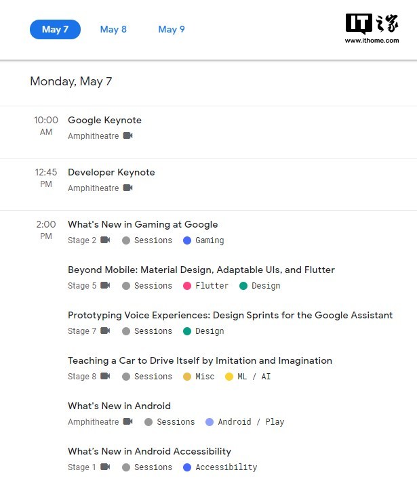The width and height of the screenshot is (417, 485).
Task: Click the Stage 2 location label
Action: click(82, 240)
